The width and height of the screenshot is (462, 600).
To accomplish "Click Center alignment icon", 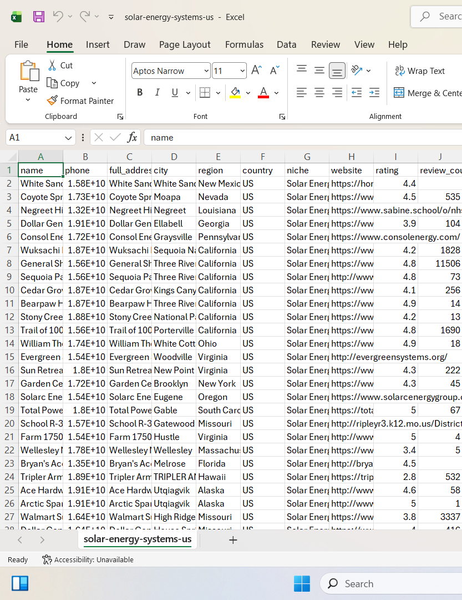I will pos(319,93).
